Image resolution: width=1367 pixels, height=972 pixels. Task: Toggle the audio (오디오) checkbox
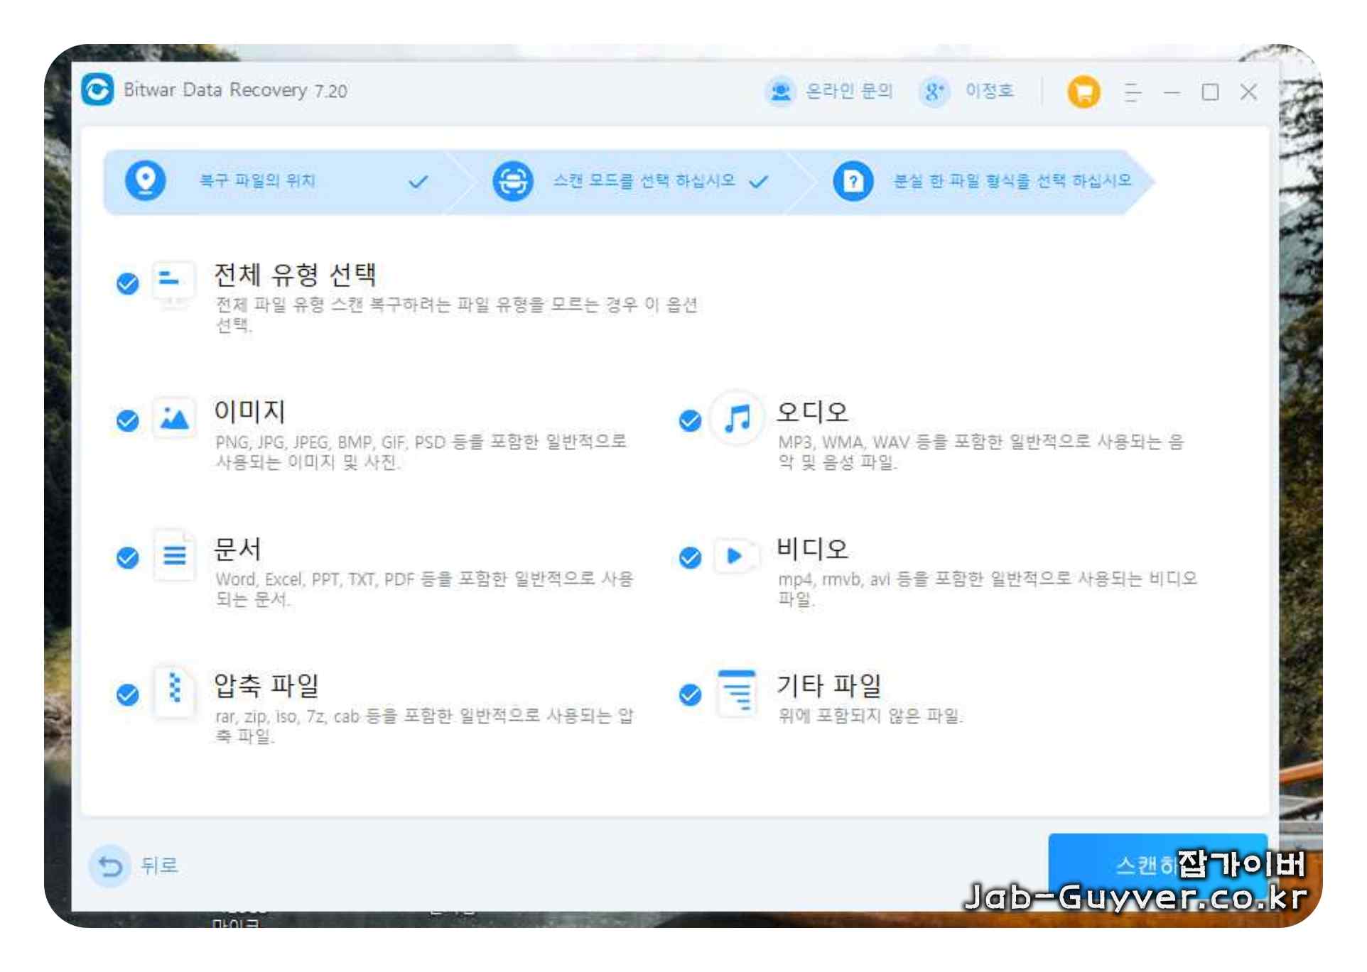690,420
